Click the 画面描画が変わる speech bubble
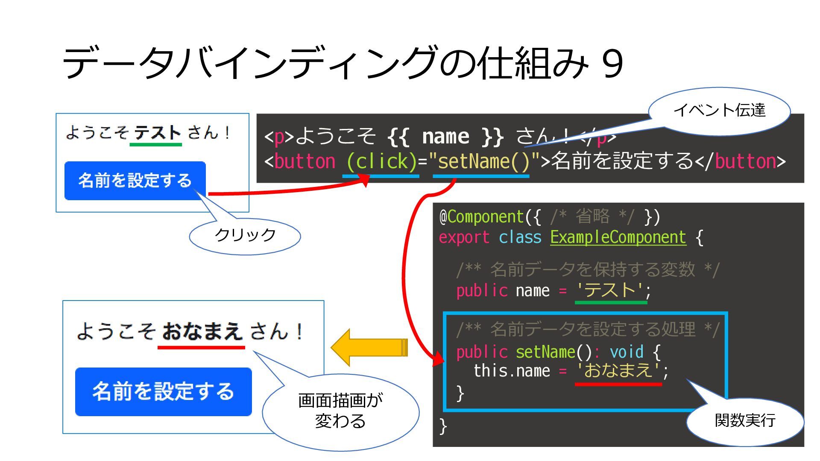This screenshot has width=820, height=461. pos(340,411)
